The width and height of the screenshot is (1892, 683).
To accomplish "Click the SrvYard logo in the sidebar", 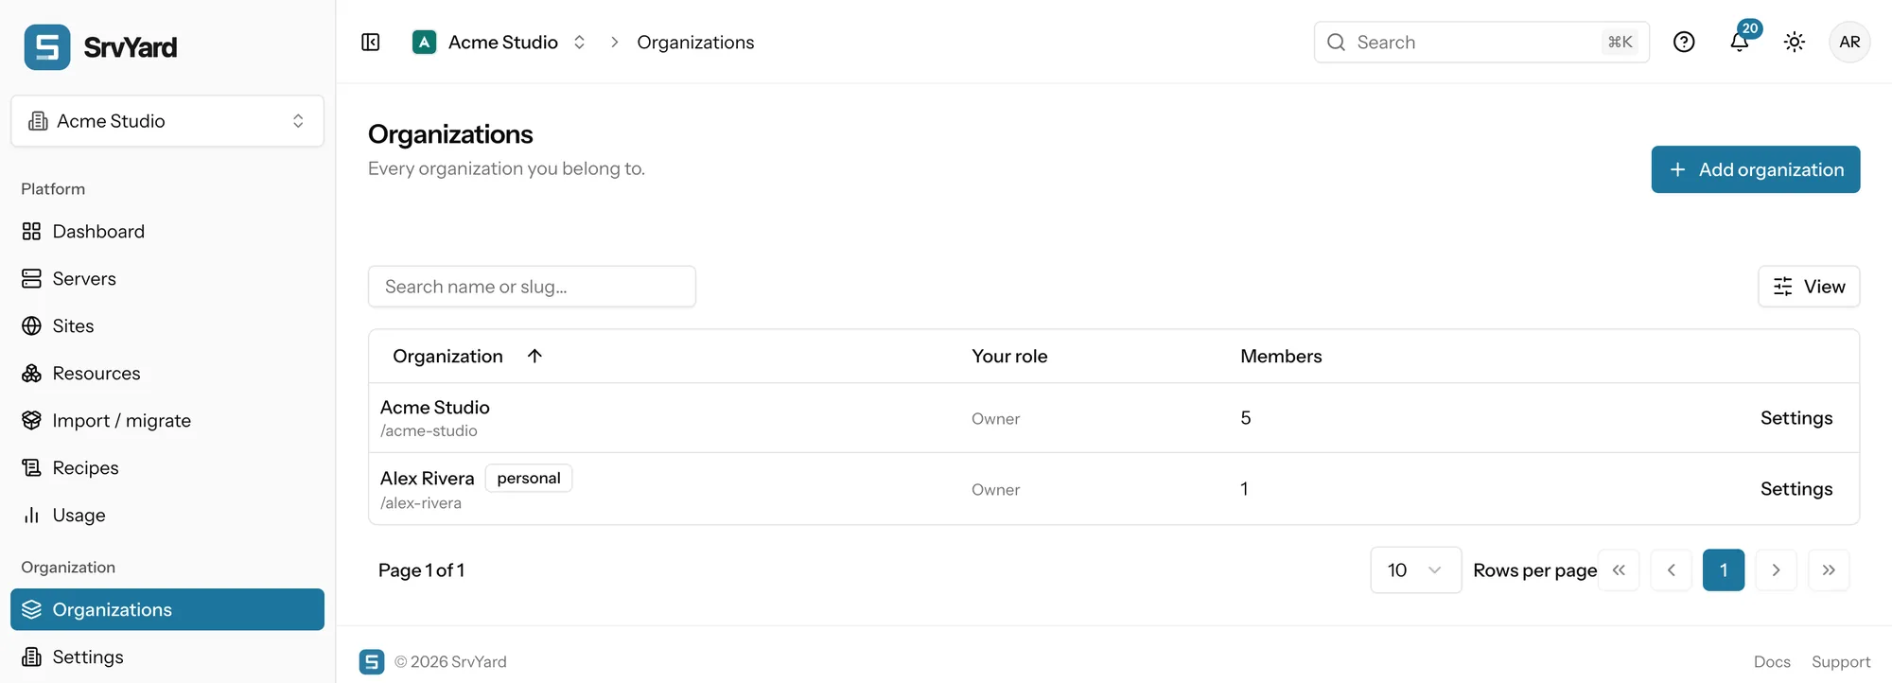I will pos(47,47).
